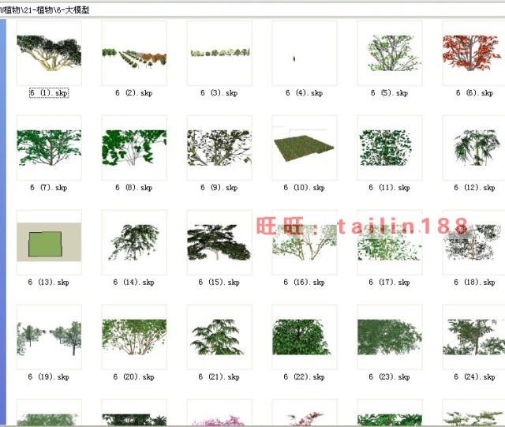Choose the 6 (8).skp leafy thumbnail

(134, 148)
